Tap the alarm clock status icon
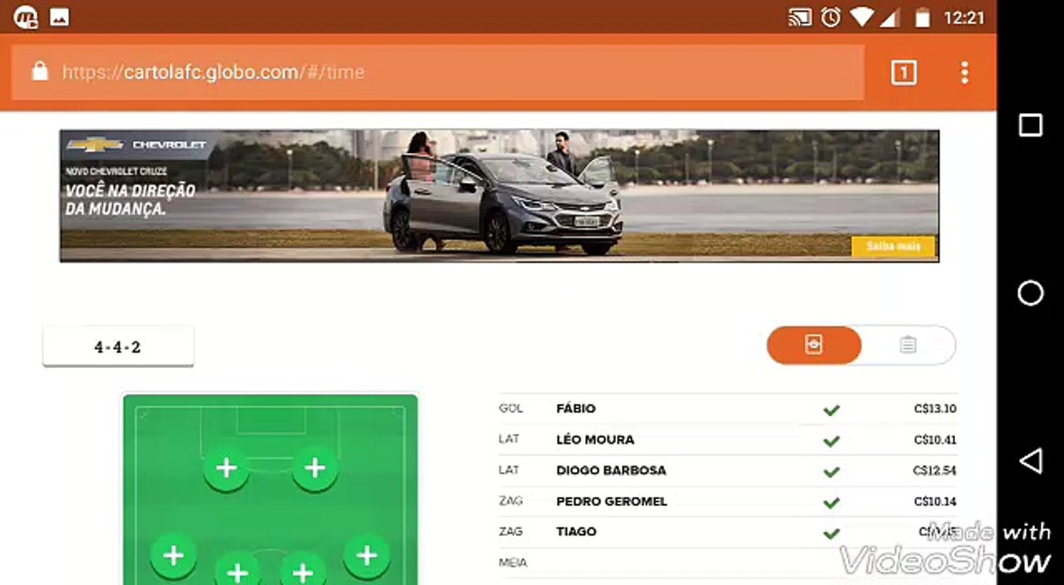The width and height of the screenshot is (1064, 585). pyautogui.click(x=831, y=17)
